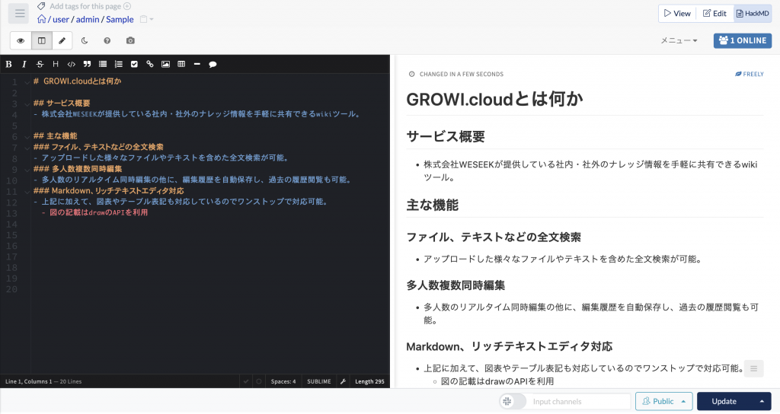Switch to the HackMD tab
Viewport: 780px width, 414px height.
coord(752,14)
